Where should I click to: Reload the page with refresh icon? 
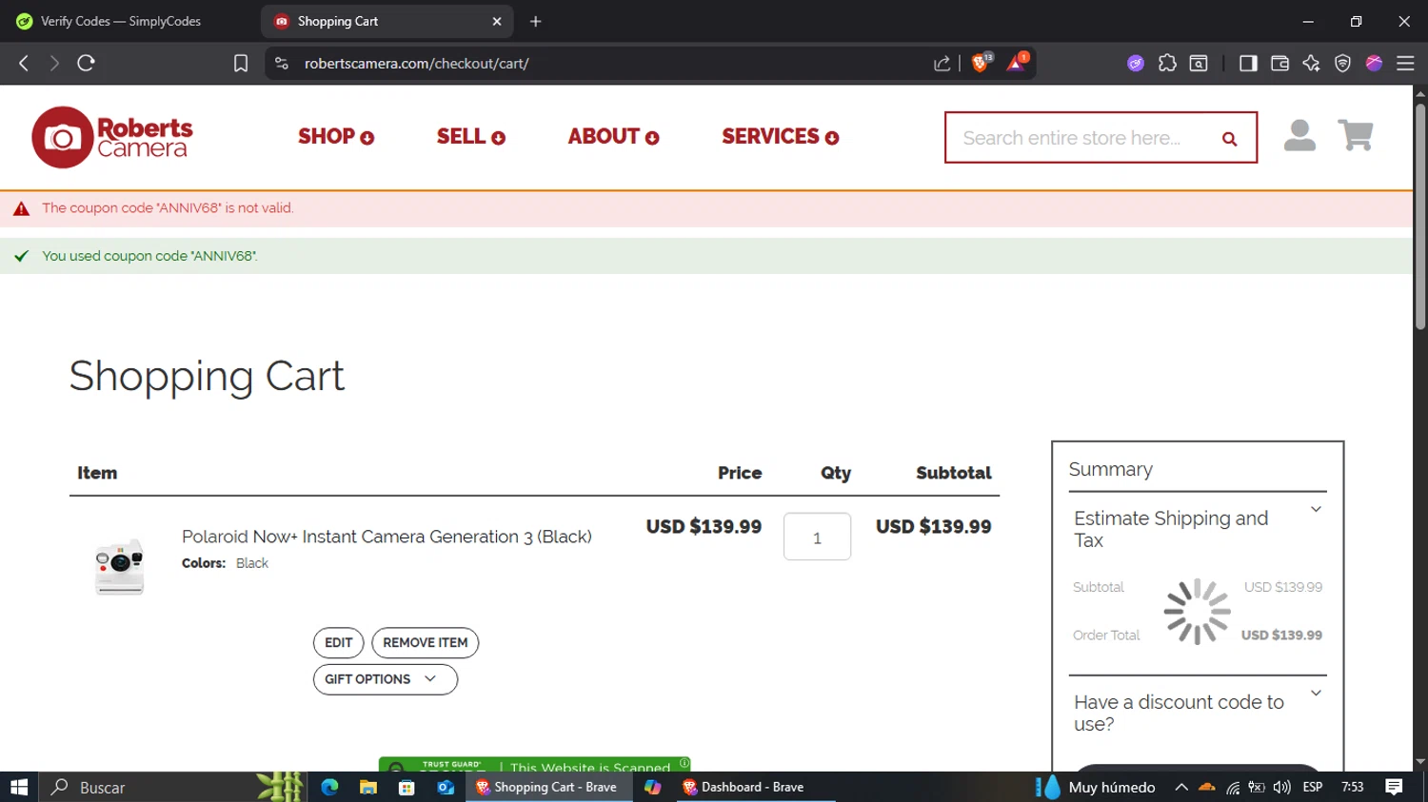(x=86, y=63)
